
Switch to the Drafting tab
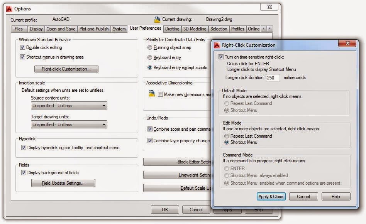(x=172, y=29)
